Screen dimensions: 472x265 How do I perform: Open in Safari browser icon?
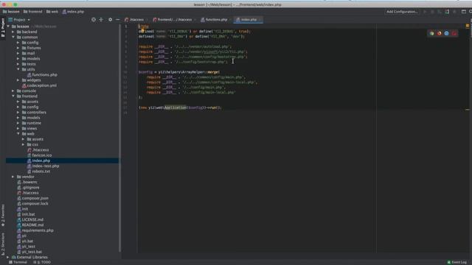tap(446, 33)
